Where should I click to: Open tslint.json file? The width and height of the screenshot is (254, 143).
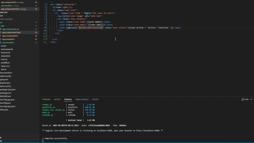pyautogui.click(x=4, y=110)
